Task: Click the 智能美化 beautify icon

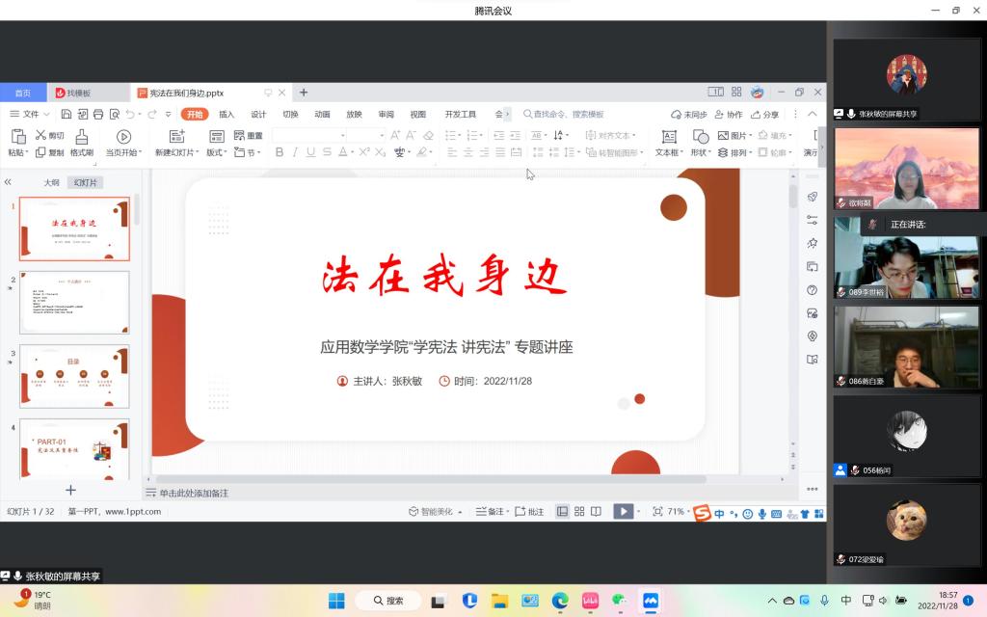Action: [430, 511]
